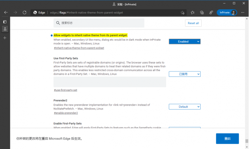The width and height of the screenshot is (249, 149).
Task: Select the flags experiment tab in sidebar
Action: [5, 29]
